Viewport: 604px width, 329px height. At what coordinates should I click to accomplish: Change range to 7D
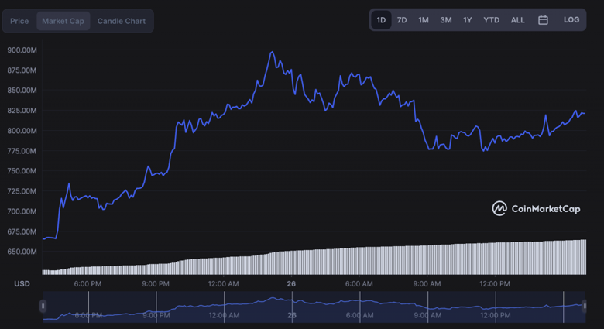point(402,20)
